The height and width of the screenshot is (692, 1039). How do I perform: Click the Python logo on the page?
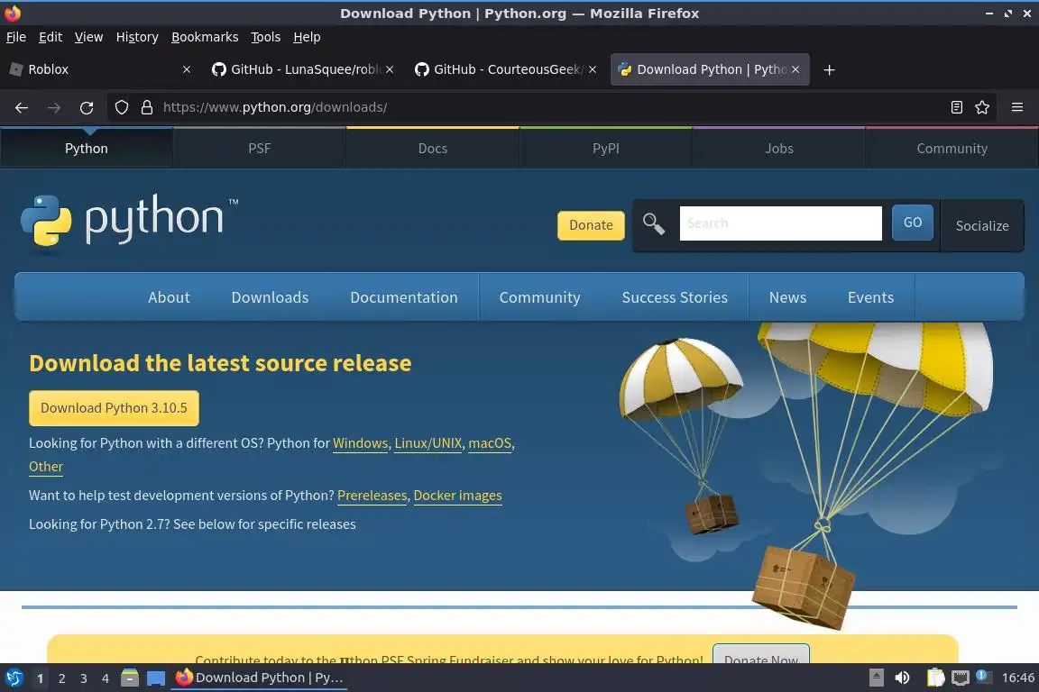[129, 221]
